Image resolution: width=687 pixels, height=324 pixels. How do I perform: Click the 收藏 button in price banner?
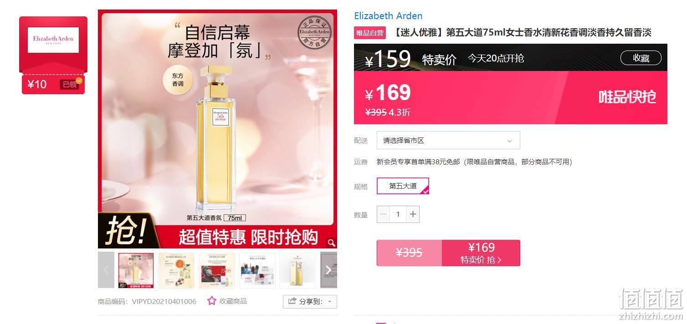[641, 58]
